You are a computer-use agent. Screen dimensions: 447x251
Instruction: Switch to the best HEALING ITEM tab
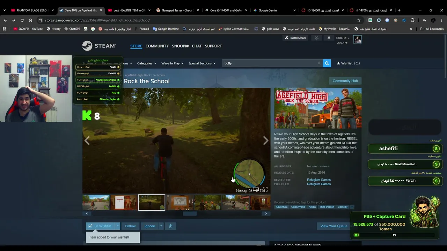point(129,10)
